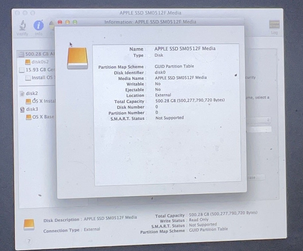
Task: Click the Write Status Read Only text
Action: tap(199, 220)
